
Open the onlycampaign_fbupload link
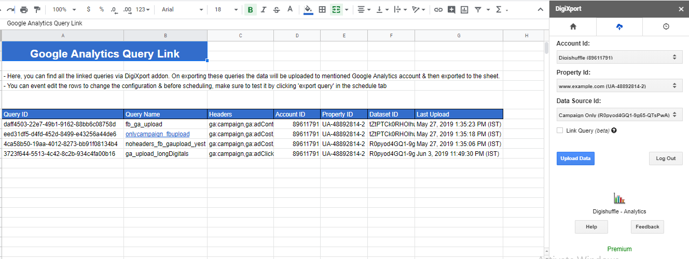click(157, 134)
